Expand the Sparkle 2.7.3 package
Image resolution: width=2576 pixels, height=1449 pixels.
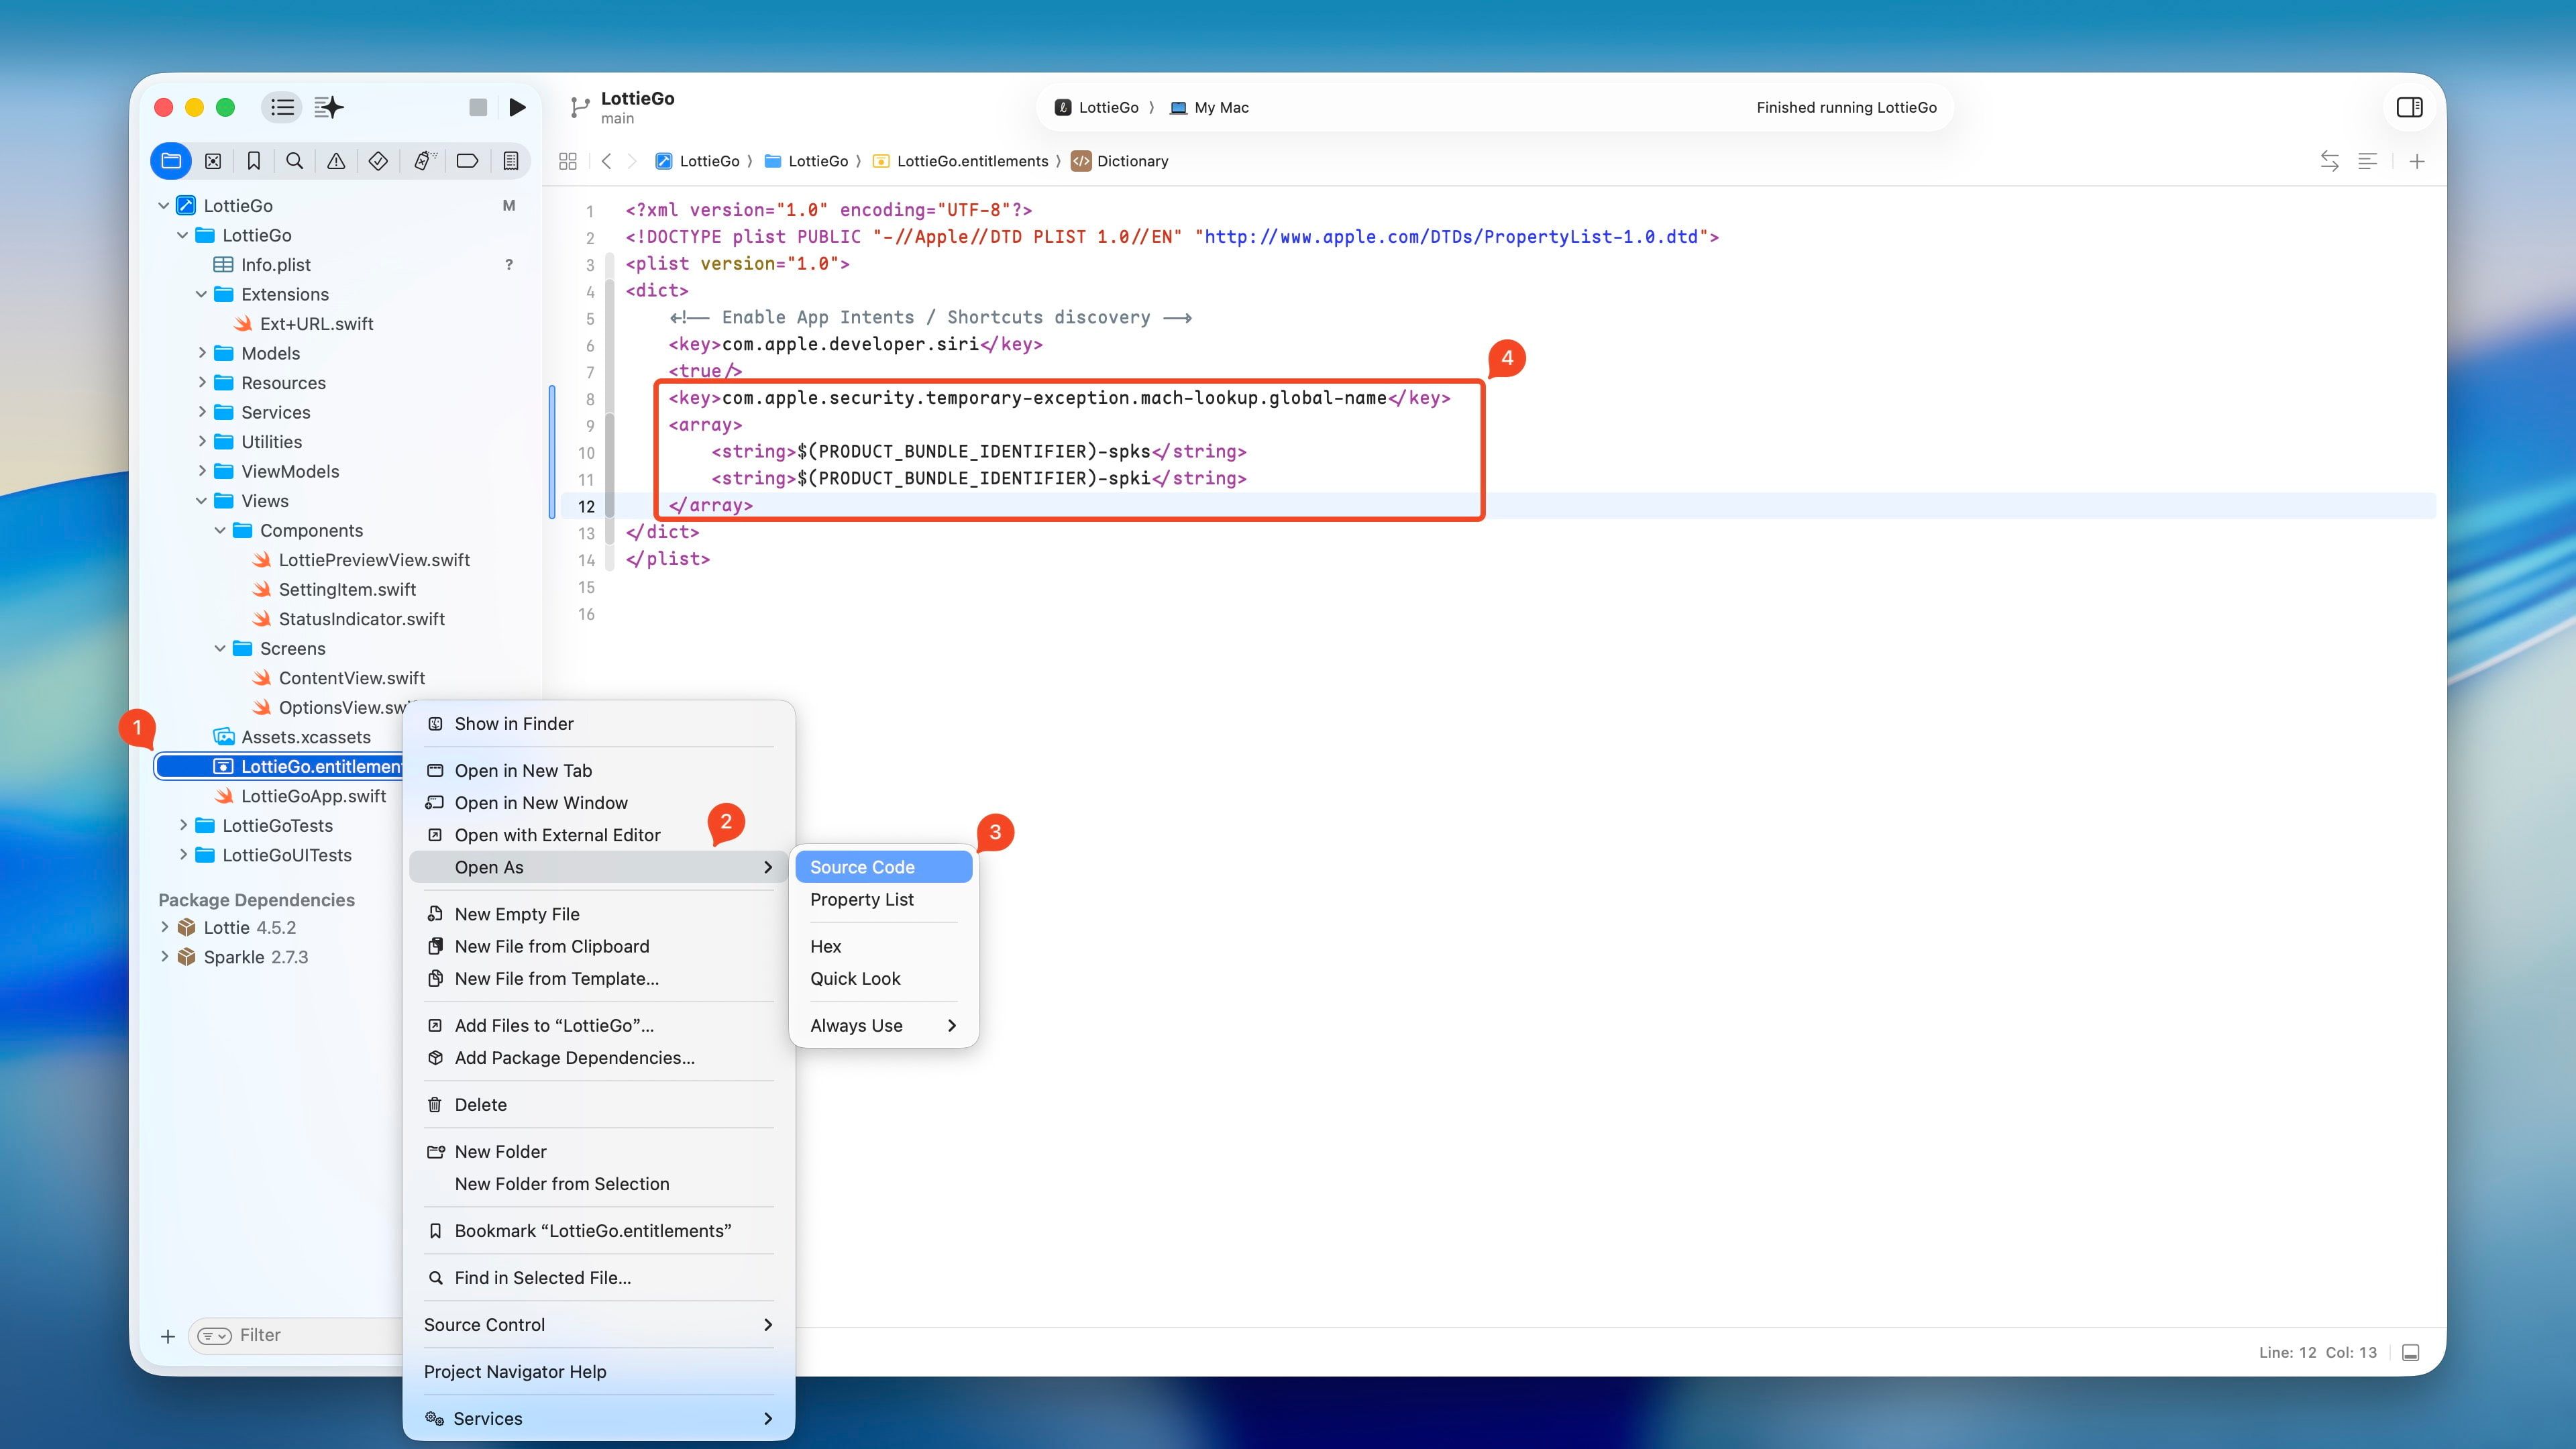point(165,957)
